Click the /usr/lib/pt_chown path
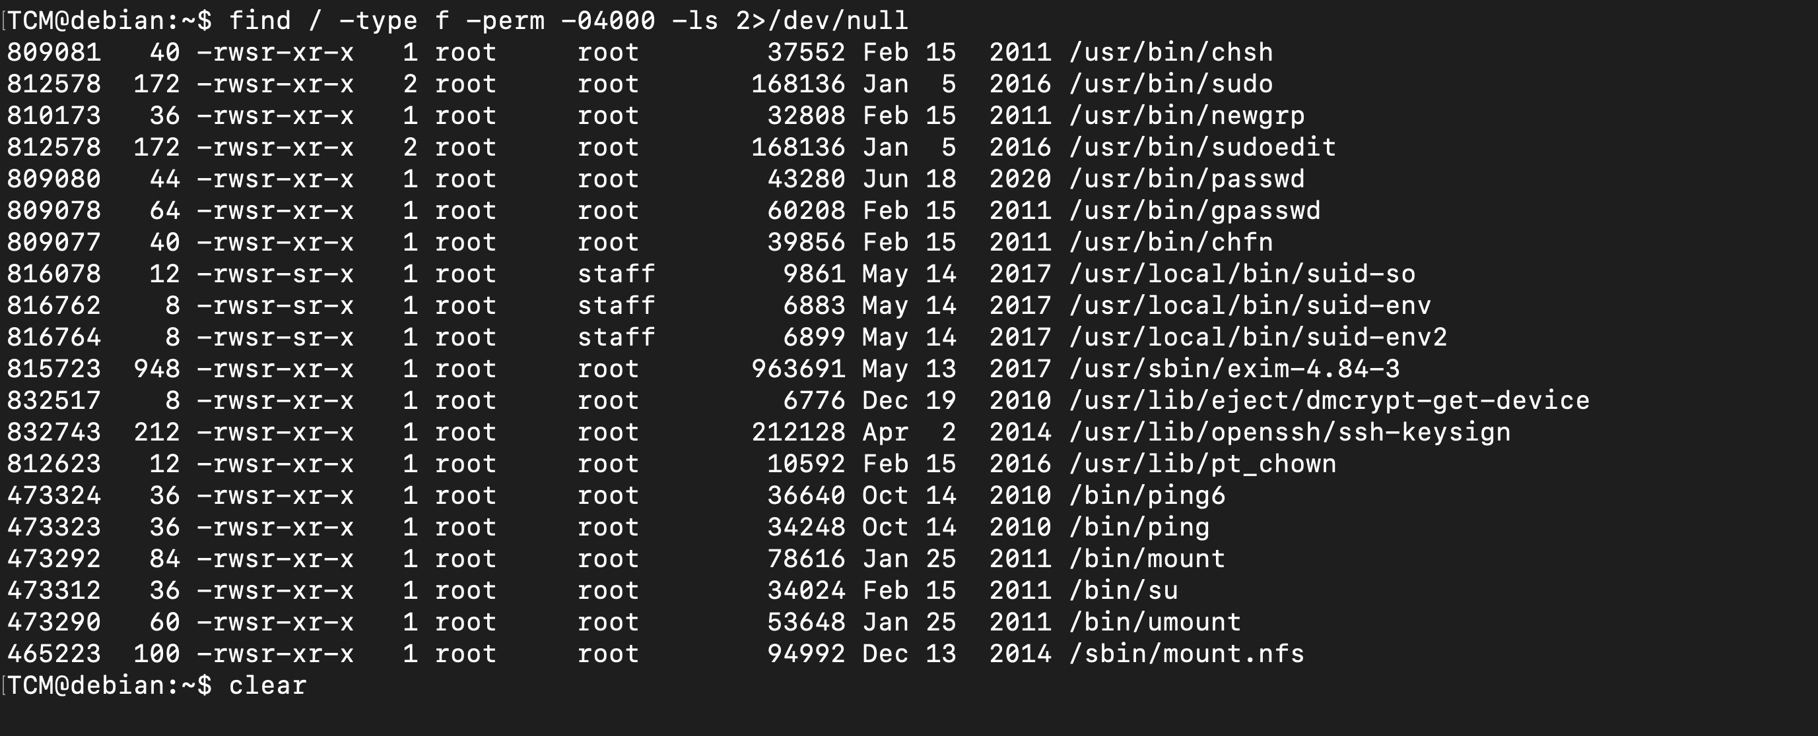The height and width of the screenshot is (736, 1818). (1203, 464)
